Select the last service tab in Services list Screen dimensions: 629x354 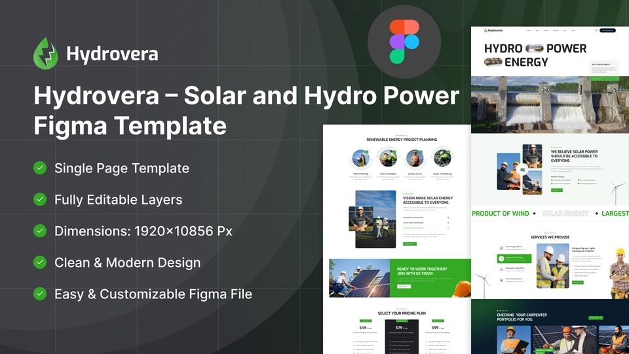(x=514, y=280)
